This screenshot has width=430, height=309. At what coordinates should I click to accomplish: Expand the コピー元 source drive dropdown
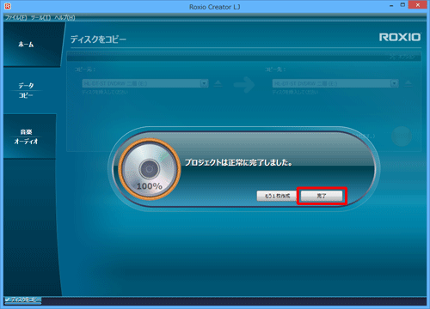point(204,83)
